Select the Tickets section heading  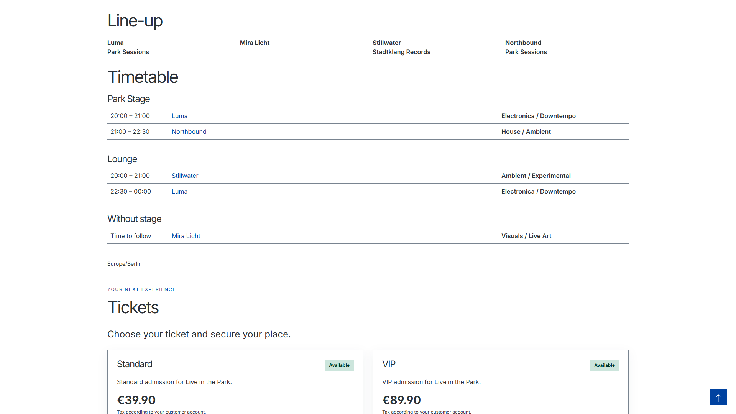[133, 307]
